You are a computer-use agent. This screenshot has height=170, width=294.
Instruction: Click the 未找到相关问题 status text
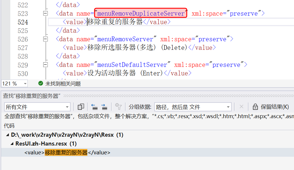click(x=63, y=84)
